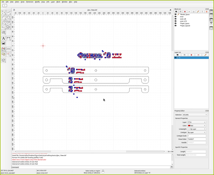Insert a bitmap image
Screen dimensions: 214x175
(x=3, y=44)
